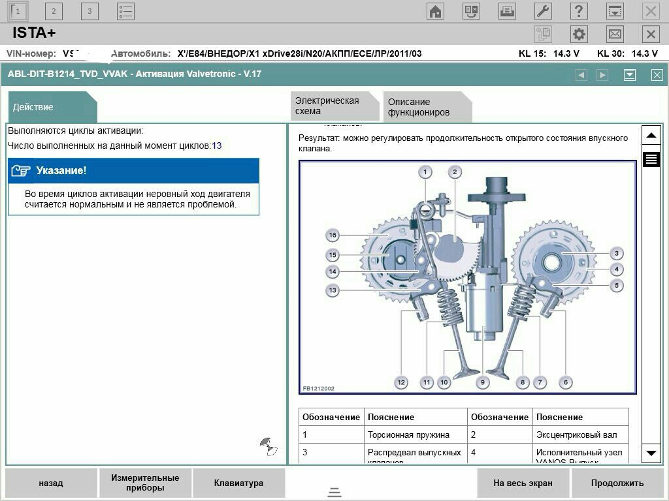The image size is (669, 501).
Task: Open the operations list icon near session tabs
Action: (124, 11)
